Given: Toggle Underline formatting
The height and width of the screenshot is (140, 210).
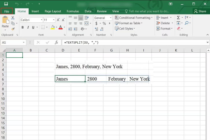Looking at the screenshot, I should click(x=33, y=27).
